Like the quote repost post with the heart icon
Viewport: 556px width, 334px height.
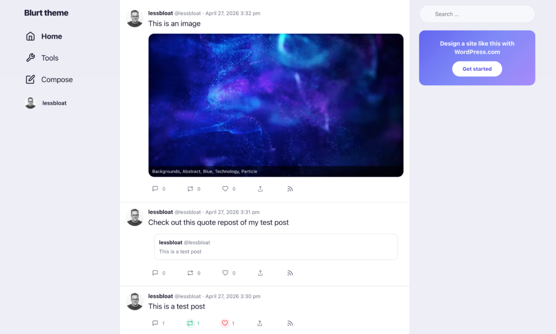pos(225,273)
